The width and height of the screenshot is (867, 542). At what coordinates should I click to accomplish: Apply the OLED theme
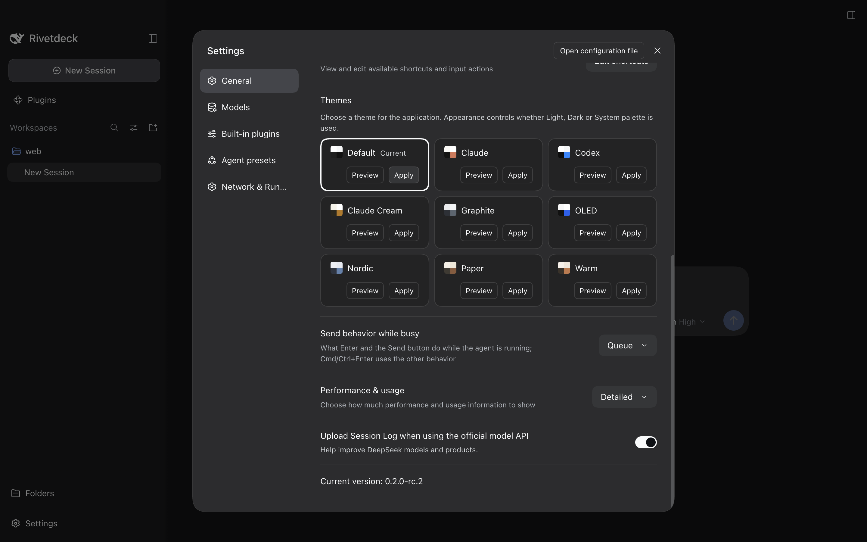coord(631,233)
